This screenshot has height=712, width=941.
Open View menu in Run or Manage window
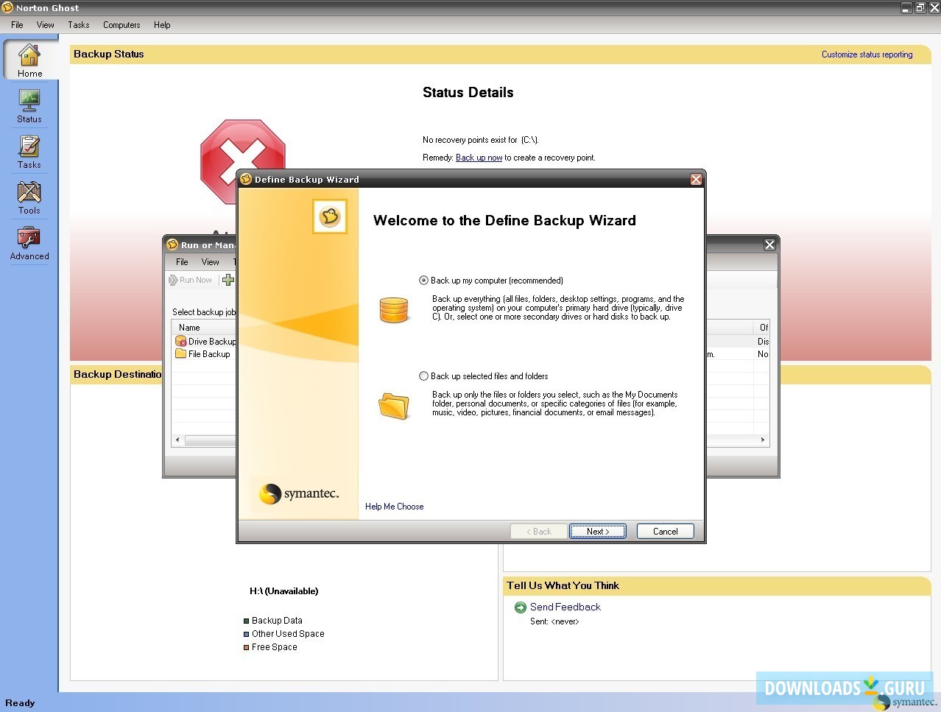click(211, 262)
